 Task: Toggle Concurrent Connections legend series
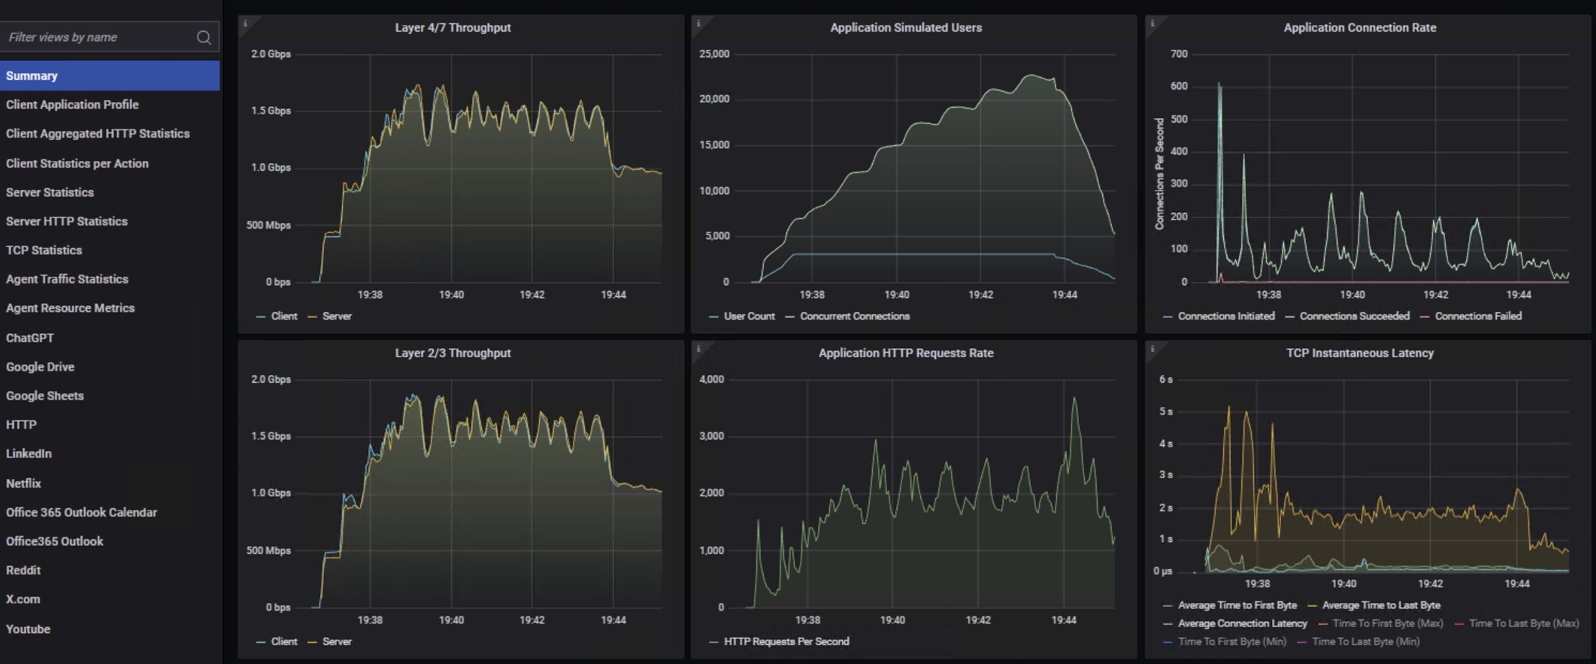(854, 316)
